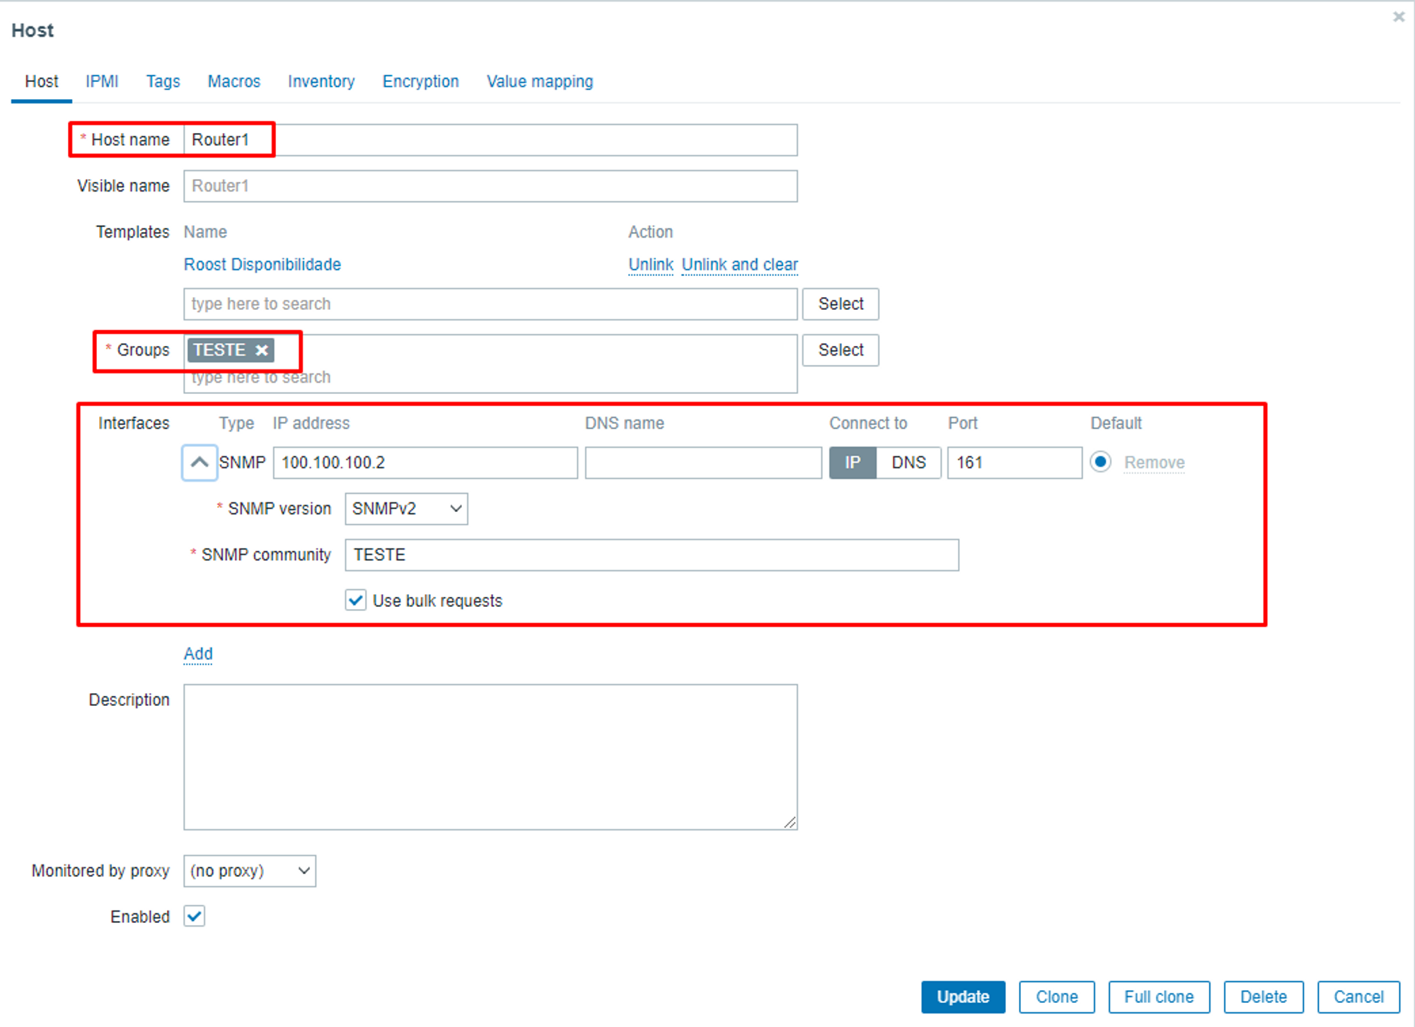Switch to Value mapping tab

540,81
